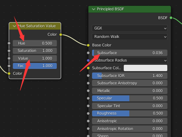Click the Sheen slider
Screen dimensions: 182x137
(130, 135)
